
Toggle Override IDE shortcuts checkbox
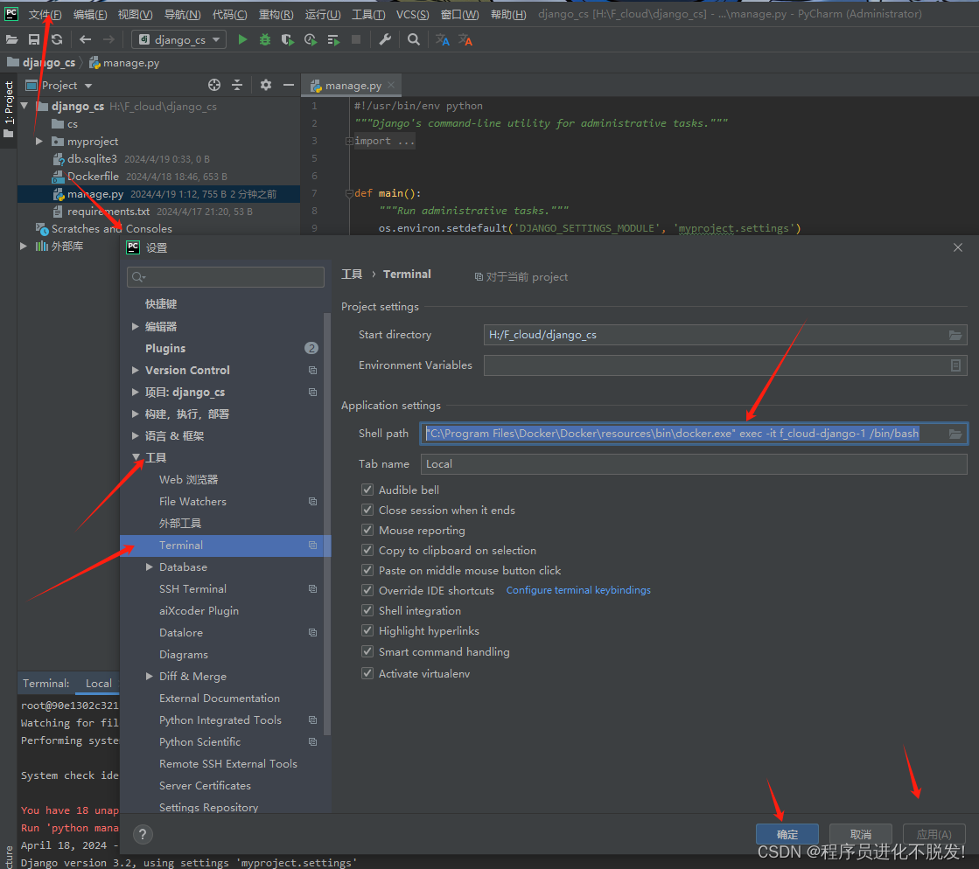tap(367, 590)
